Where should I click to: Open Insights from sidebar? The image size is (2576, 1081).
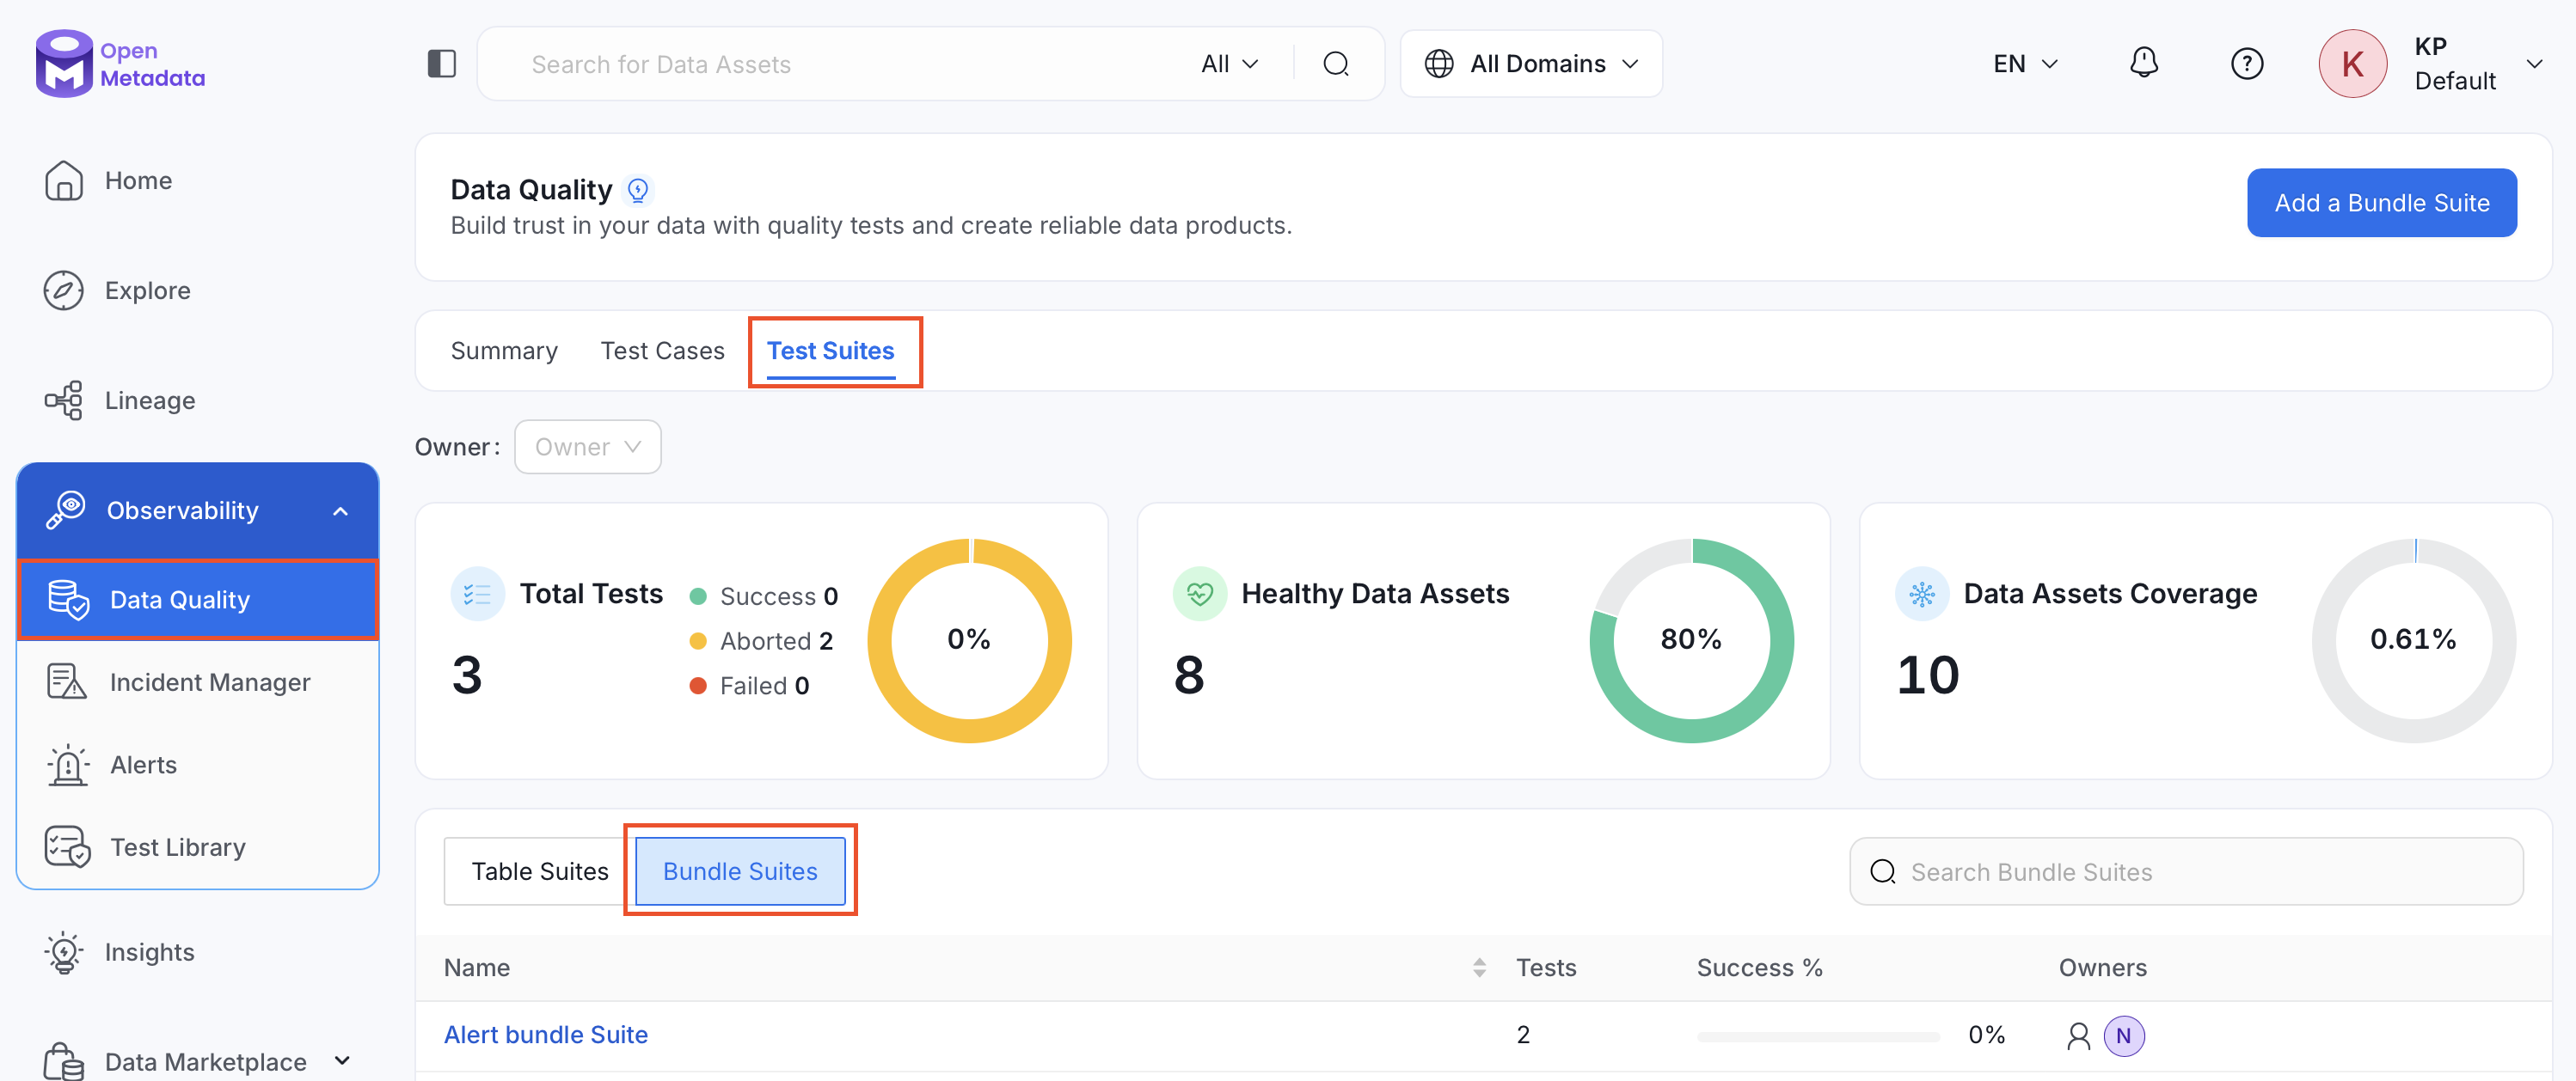[149, 952]
